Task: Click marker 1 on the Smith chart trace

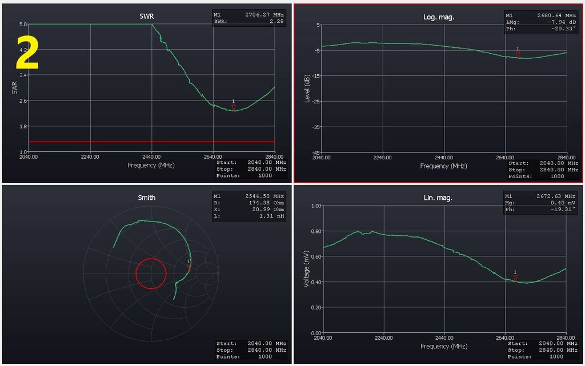Action: 189,266
